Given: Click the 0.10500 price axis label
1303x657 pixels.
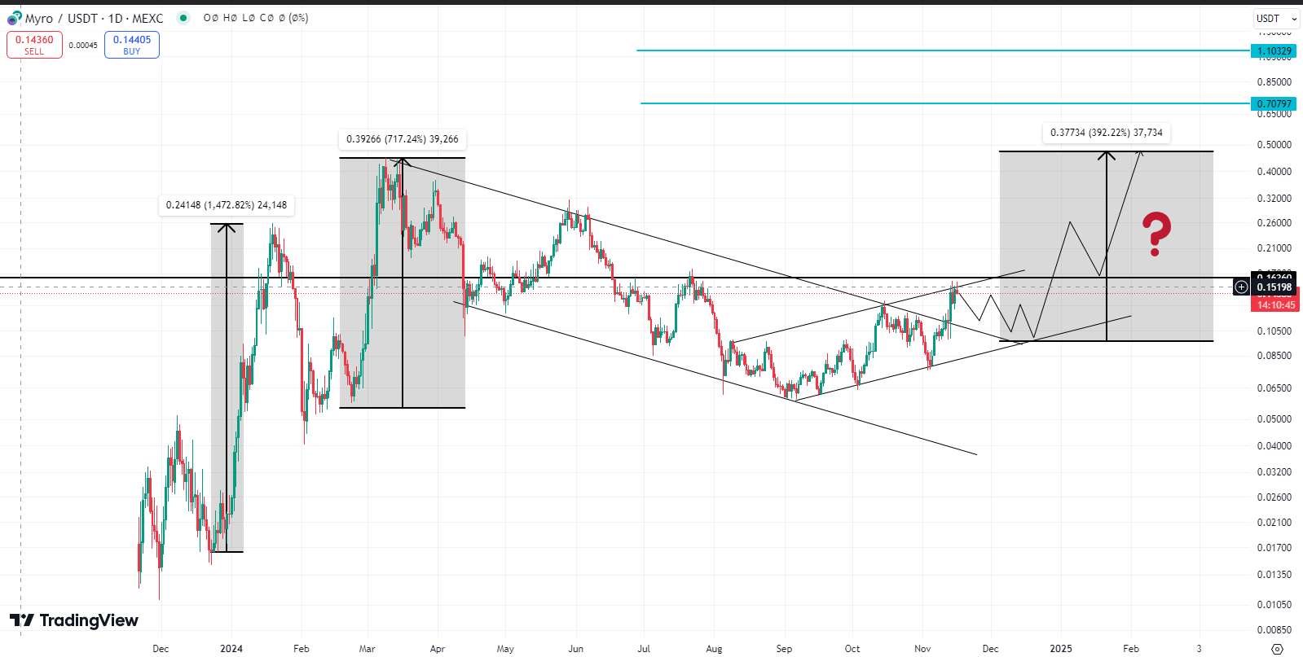Looking at the screenshot, I should (1274, 331).
